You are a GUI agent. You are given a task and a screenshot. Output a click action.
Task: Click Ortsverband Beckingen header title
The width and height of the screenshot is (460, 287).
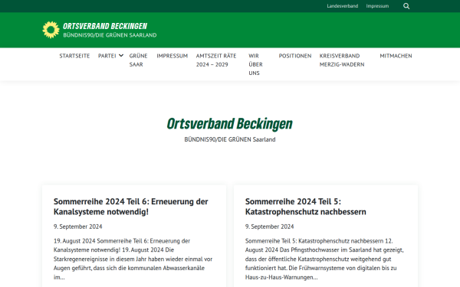point(105,26)
